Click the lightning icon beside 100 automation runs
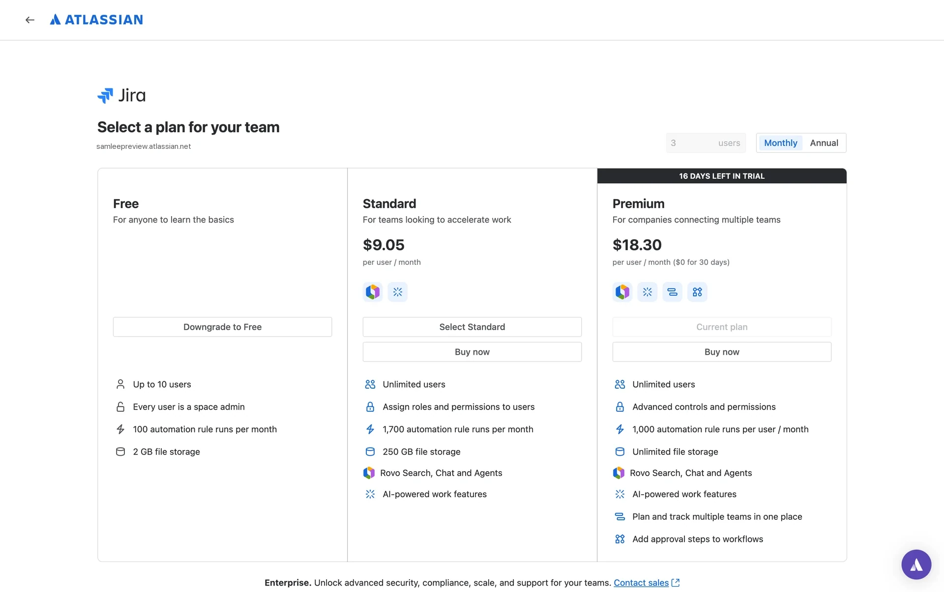 [120, 429]
